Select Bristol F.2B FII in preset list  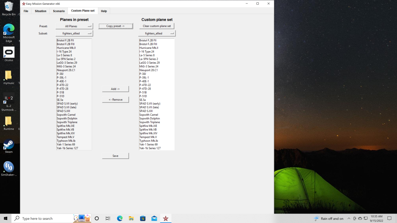(x=66, y=40)
